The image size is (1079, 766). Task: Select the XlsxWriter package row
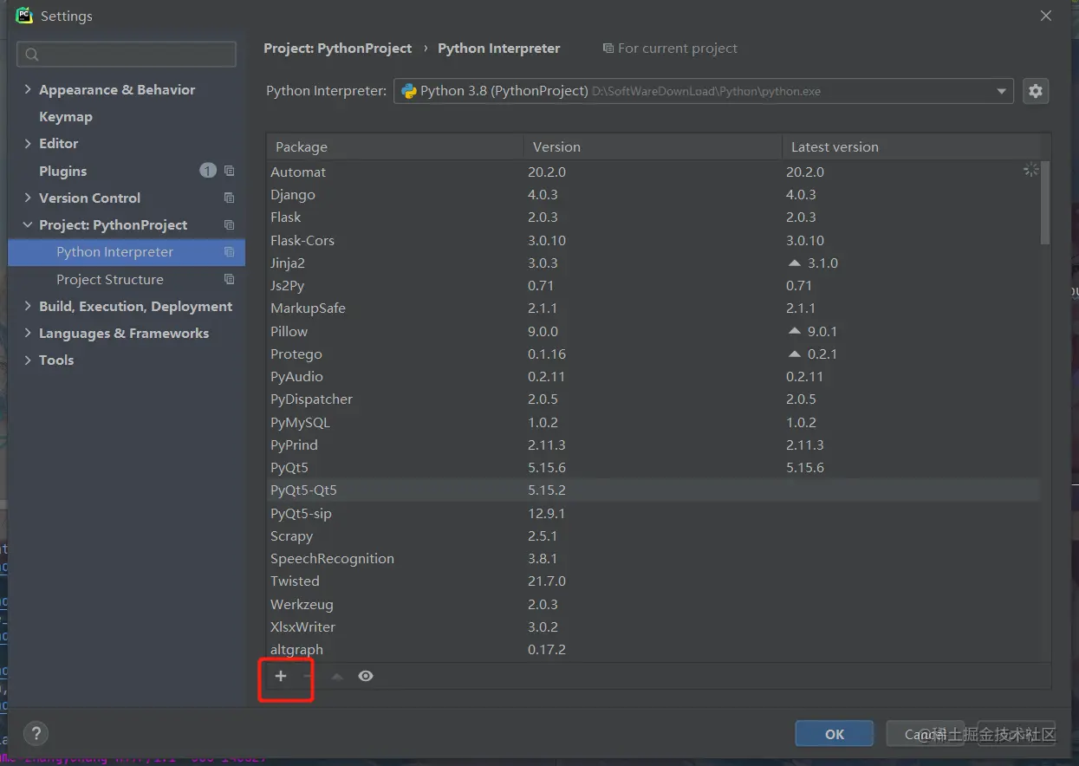point(653,626)
